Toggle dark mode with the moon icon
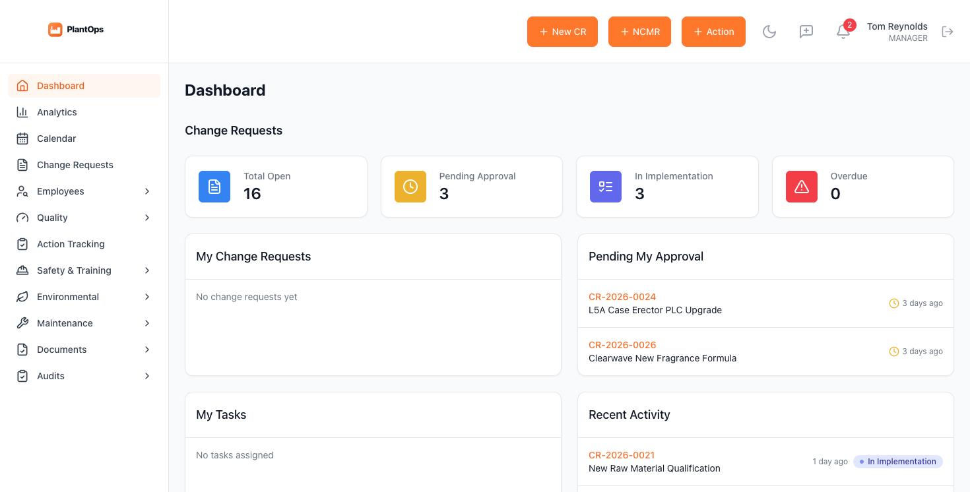Screen dimensions: 970x492 pyautogui.click(x=769, y=32)
